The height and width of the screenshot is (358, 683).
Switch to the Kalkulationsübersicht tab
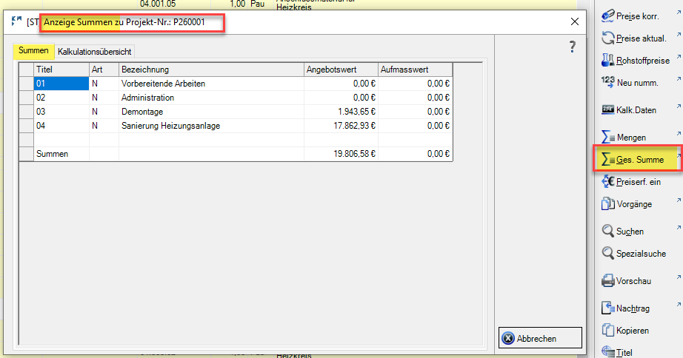pos(94,52)
